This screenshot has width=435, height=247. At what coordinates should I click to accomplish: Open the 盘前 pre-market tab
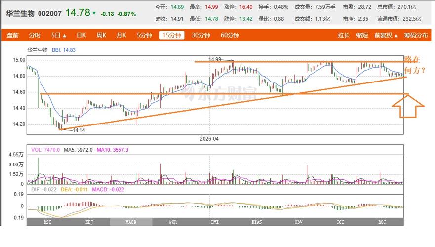point(13,35)
